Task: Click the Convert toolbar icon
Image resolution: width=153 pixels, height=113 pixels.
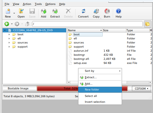Action: click(x=83, y=11)
